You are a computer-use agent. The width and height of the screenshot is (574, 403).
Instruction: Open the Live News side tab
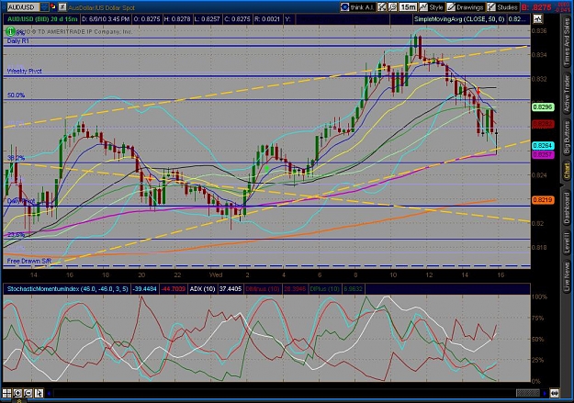(567, 274)
